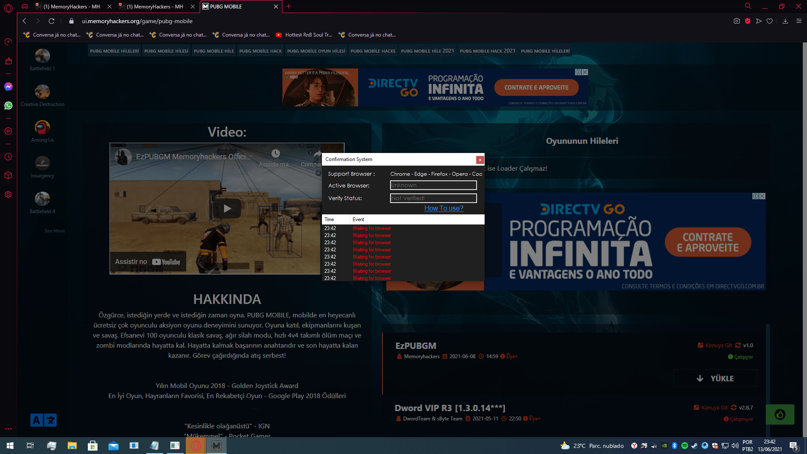The width and height of the screenshot is (807, 454).
Task: Open Creative Destruction game entry
Action: [x=42, y=96]
